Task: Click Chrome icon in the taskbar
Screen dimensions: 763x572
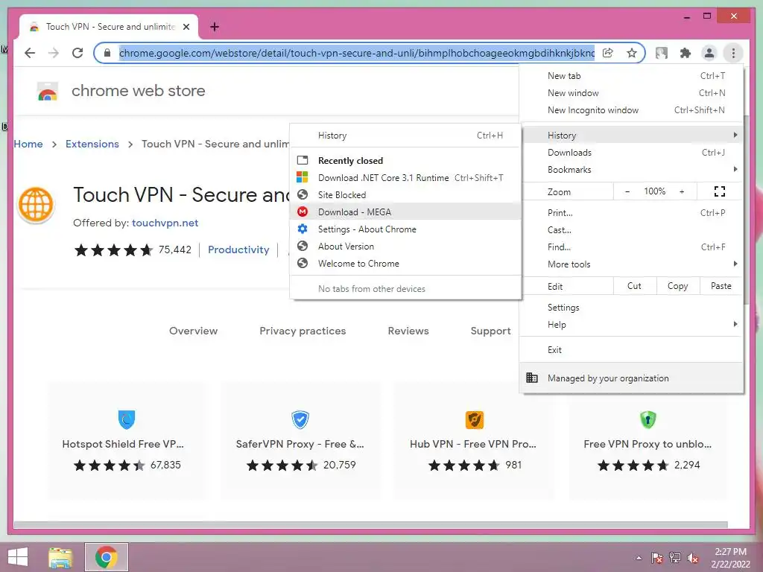Action: (x=106, y=557)
